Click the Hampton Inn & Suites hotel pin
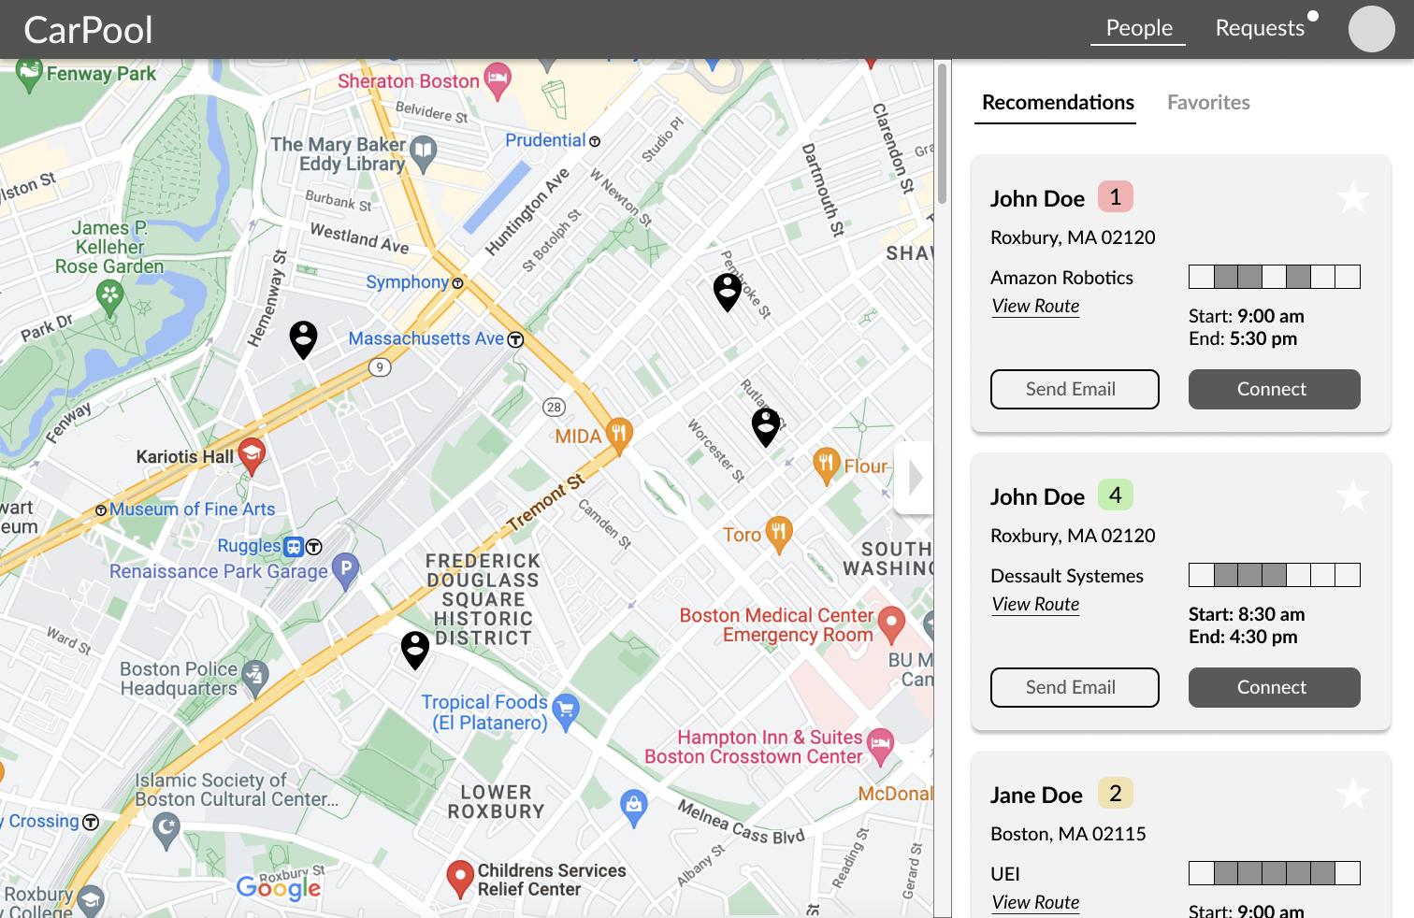 [x=880, y=746]
